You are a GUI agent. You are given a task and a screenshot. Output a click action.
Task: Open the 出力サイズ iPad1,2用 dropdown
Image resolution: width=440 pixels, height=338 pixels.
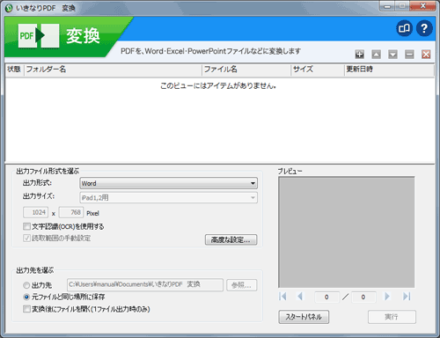click(x=169, y=197)
